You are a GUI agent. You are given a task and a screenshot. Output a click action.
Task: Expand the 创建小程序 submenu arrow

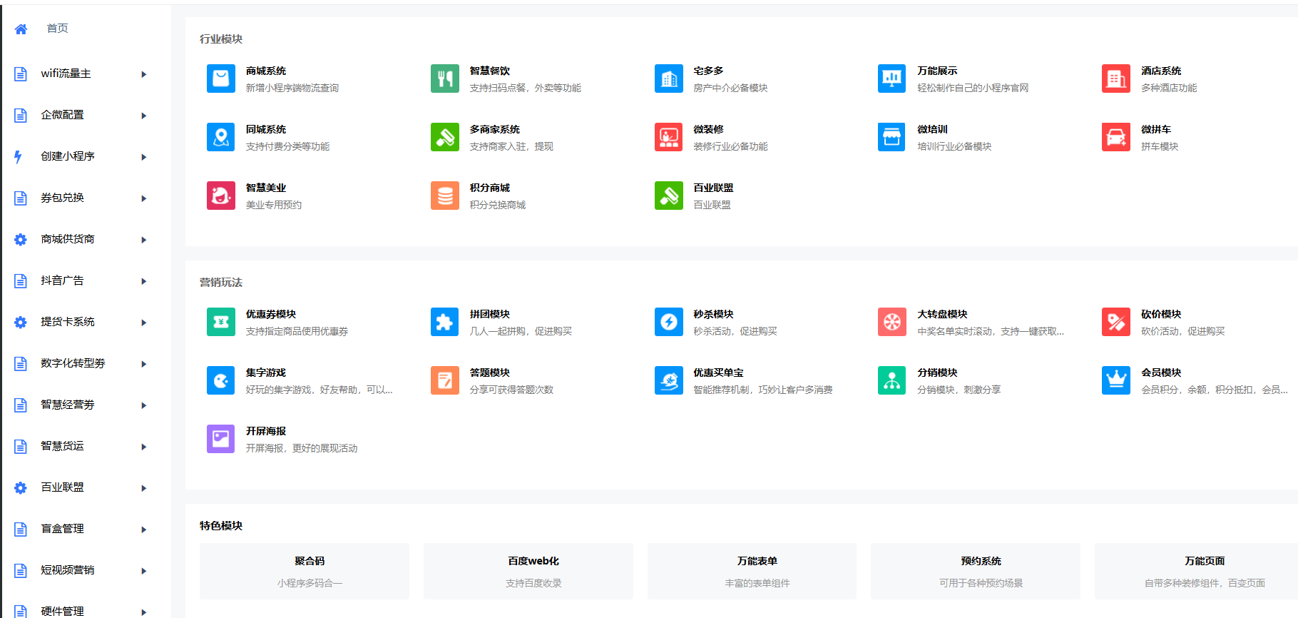[144, 157]
